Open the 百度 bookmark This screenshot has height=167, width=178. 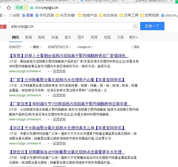click(28, 15)
